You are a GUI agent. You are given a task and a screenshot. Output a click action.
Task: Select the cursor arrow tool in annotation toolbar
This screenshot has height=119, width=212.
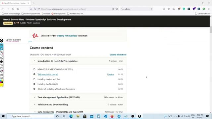(1, 48)
